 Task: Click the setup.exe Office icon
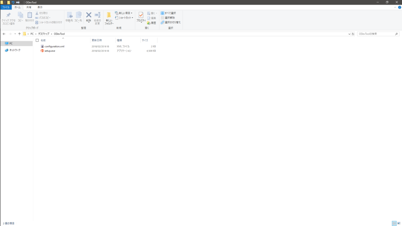(x=42, y=51)
